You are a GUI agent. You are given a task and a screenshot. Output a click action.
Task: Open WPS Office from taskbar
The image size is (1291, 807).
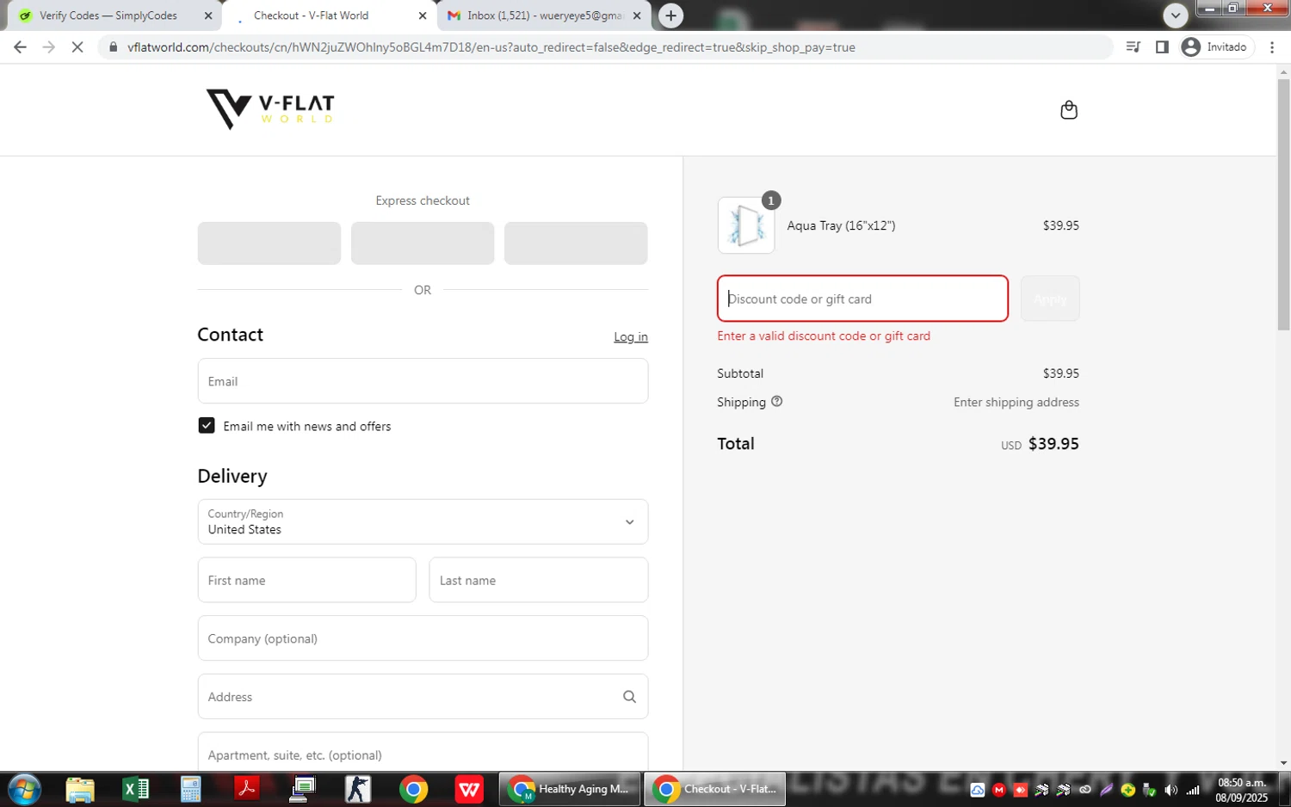click(x=469, y=789)
